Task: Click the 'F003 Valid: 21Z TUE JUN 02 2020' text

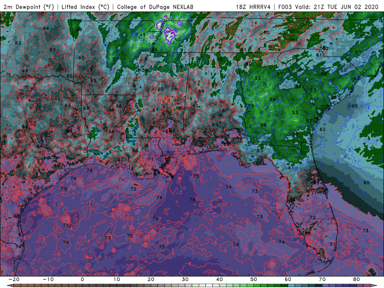Action: point(328,7)
